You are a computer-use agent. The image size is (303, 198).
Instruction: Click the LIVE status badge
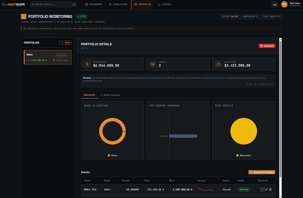coord(82,16)
